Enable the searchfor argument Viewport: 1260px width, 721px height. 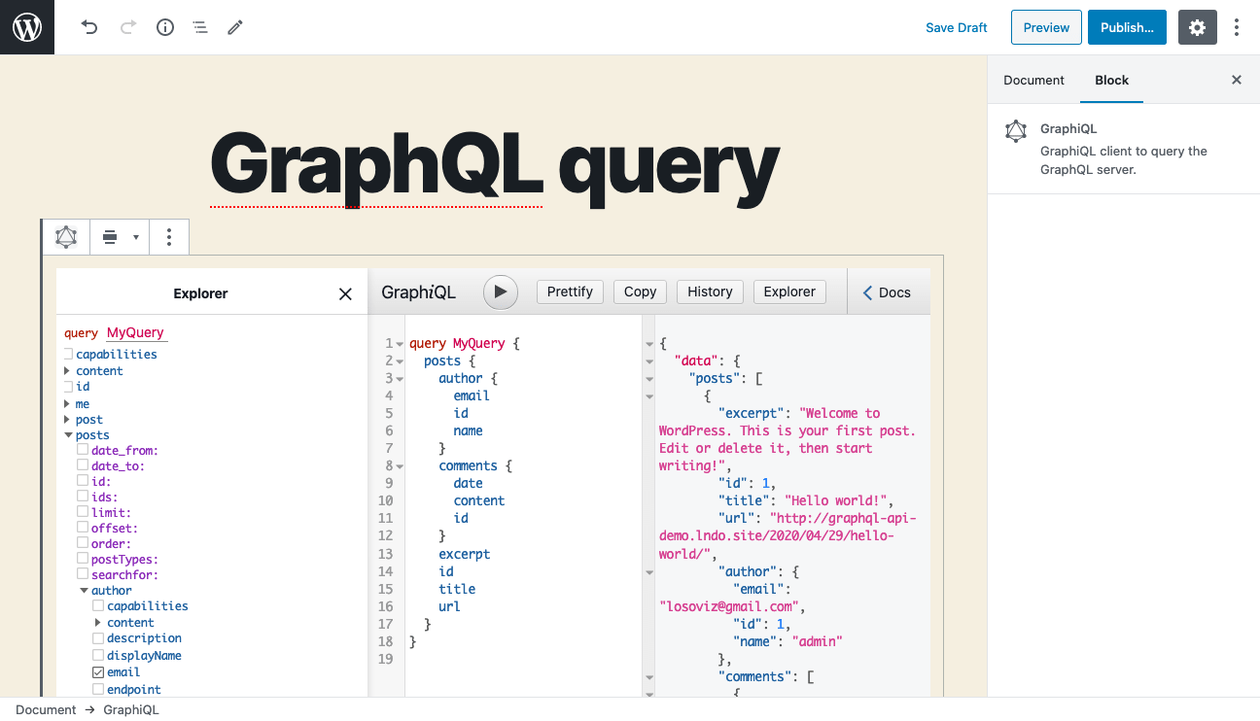coord(83,574)
